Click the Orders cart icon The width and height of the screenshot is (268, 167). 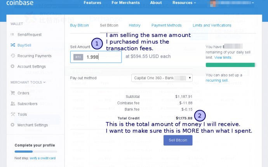point(13,93)
